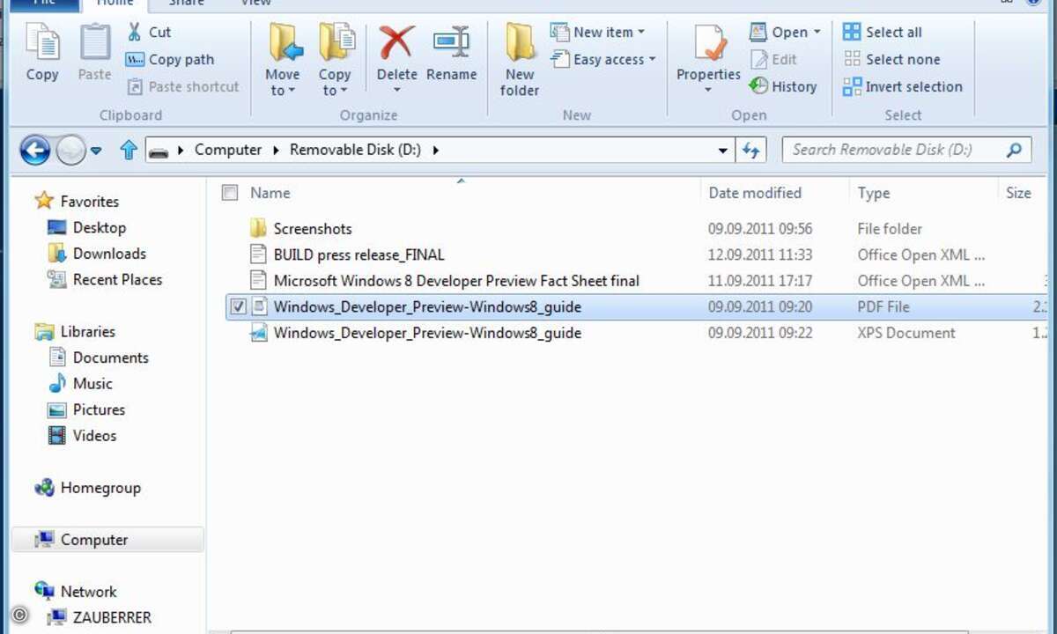Open the Videos library
The image size is (1057, 634).
(x=82, y=435)
